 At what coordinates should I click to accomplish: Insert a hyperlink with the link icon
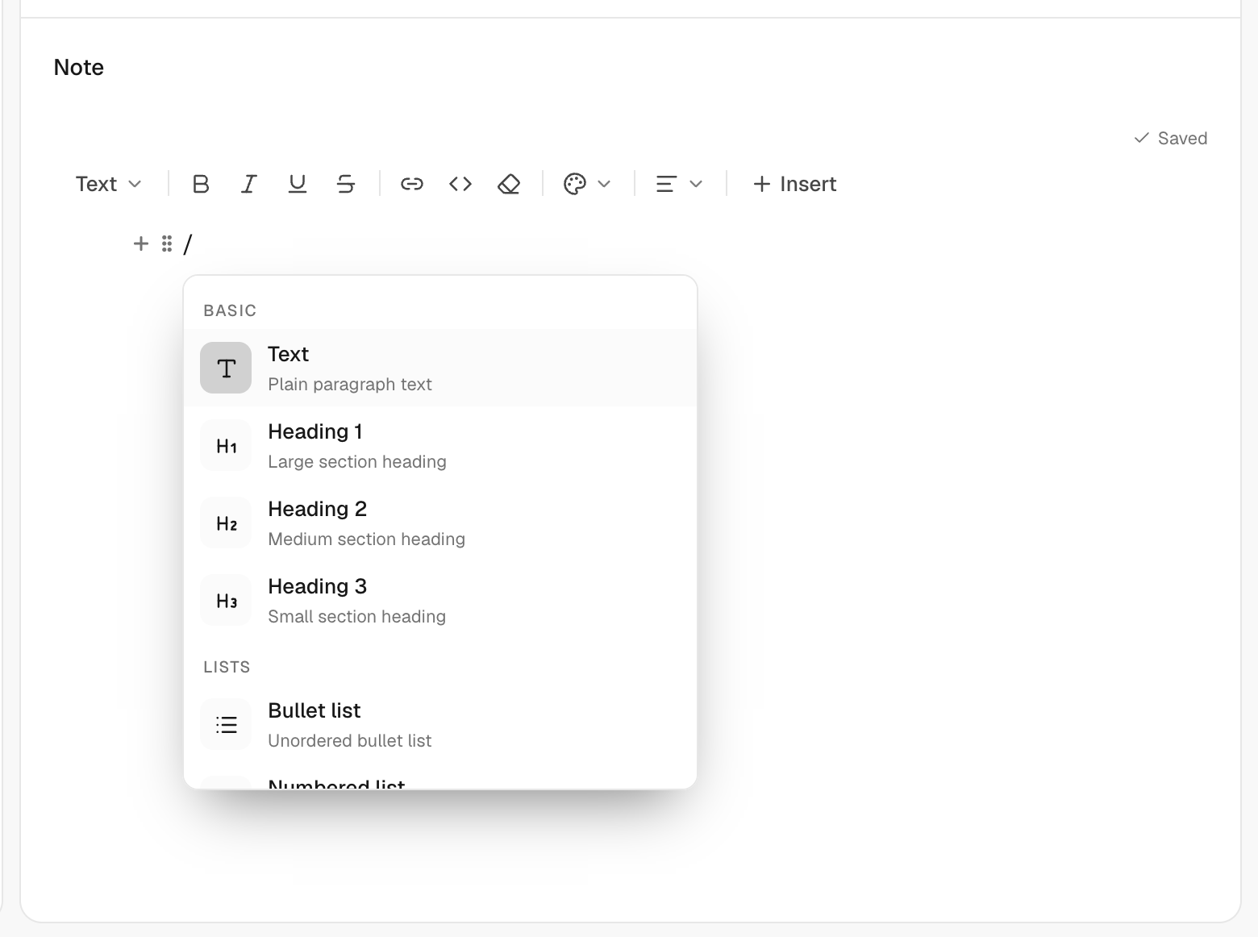point(412,185)
